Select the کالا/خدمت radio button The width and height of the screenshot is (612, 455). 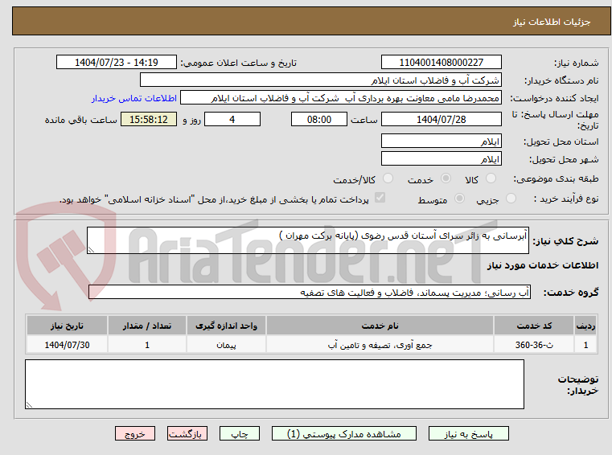[388, 178]
